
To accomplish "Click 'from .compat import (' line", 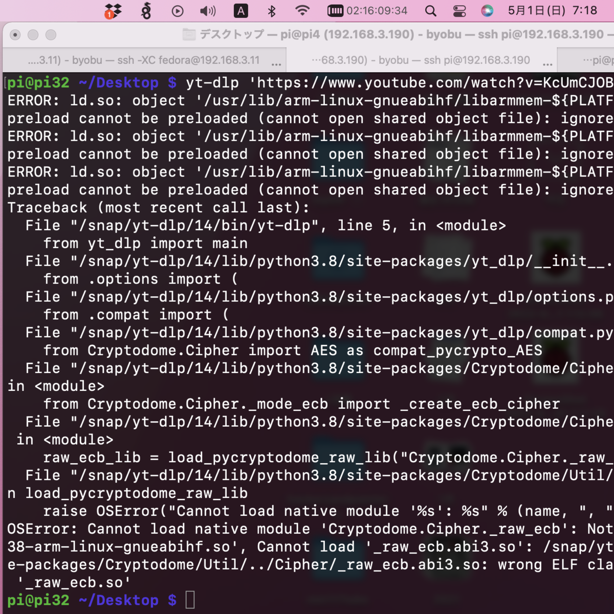I will click(136, 315).
